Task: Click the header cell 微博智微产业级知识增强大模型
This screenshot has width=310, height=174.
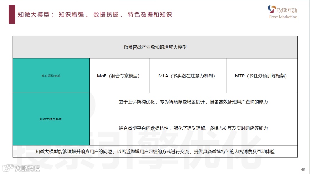Action: [x=155, y=47]
